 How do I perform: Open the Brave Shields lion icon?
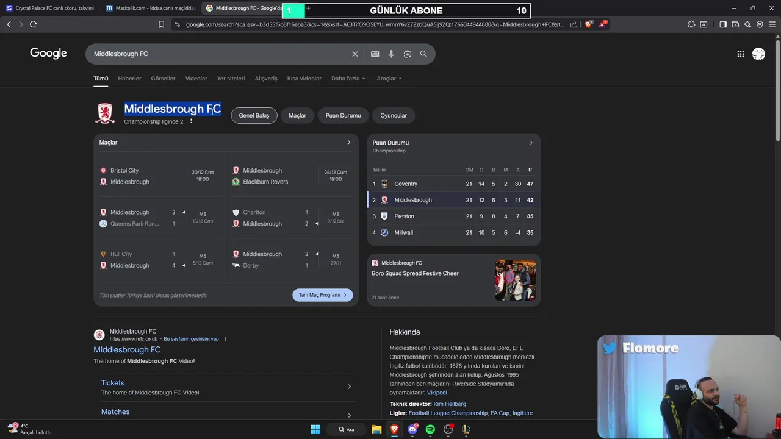588,24
